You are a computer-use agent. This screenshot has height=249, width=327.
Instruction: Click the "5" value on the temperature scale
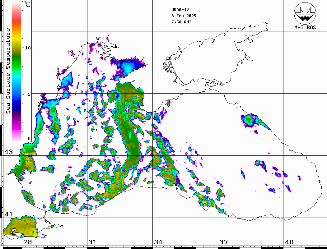(x=30, y=94)
